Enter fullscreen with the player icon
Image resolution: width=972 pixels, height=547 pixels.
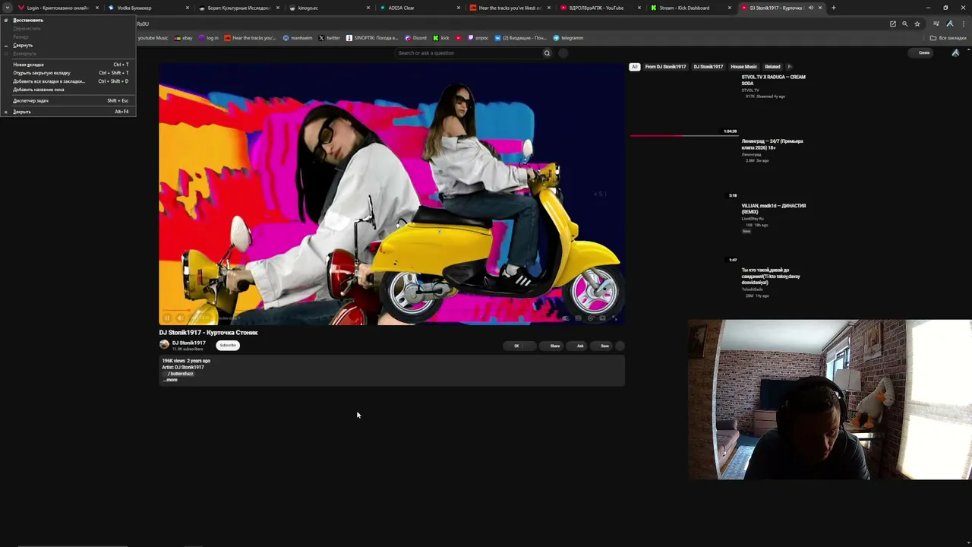(616, 318)
